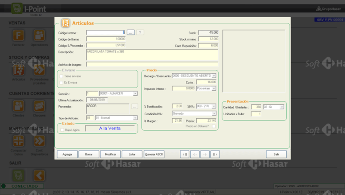This screenshot has height=195, width=345.
Task: Expand the Sección dropdown showing ALMACEN
Action: pyautogui.click(x=135, y=94)
